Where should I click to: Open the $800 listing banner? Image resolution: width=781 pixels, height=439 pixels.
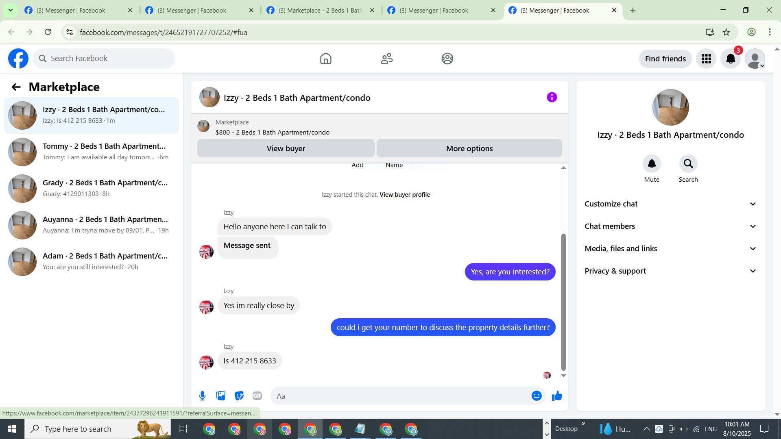(380, 127)
